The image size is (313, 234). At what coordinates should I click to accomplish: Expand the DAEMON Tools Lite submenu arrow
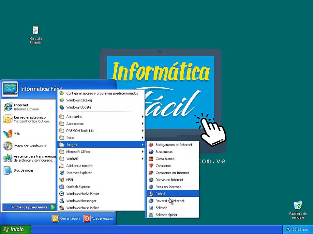point(142,131)
